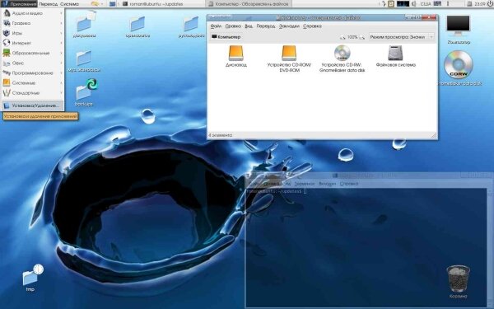Open the Терминал menu in the terminal window
The width and height of the screenshot is (494, 309).
point(305,184)
